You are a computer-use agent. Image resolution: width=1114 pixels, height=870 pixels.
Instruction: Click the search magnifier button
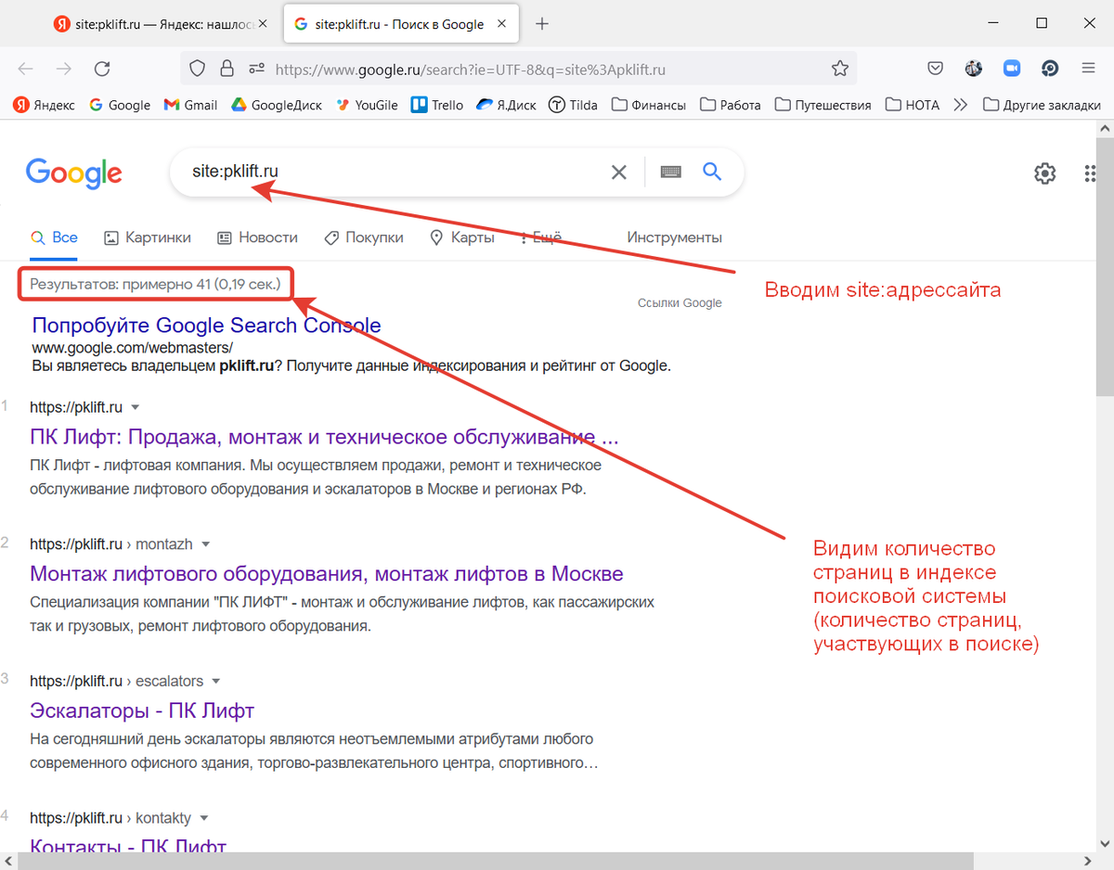[711, 172]
